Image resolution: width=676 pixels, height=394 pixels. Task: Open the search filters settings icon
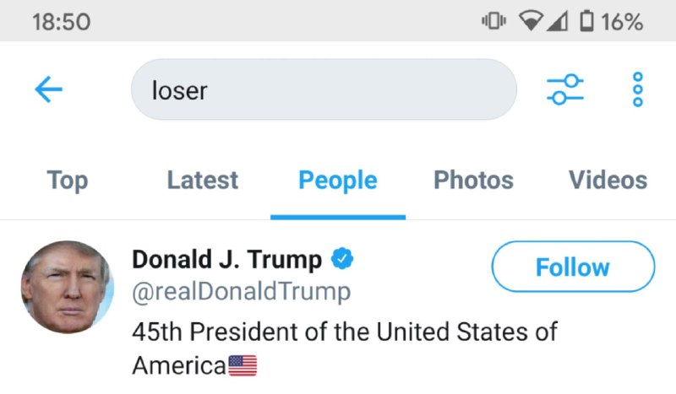565,89
